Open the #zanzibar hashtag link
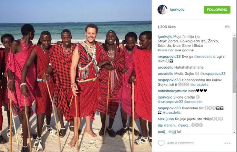Screen dimensions: 237x152 [x=166, y=50]
